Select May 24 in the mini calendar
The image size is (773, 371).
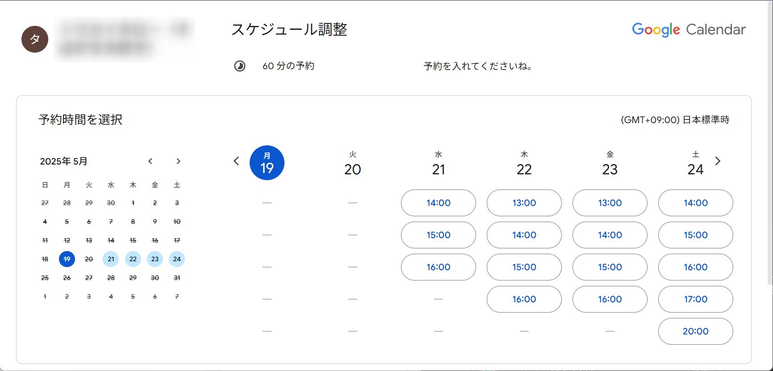tap(177, 259)
